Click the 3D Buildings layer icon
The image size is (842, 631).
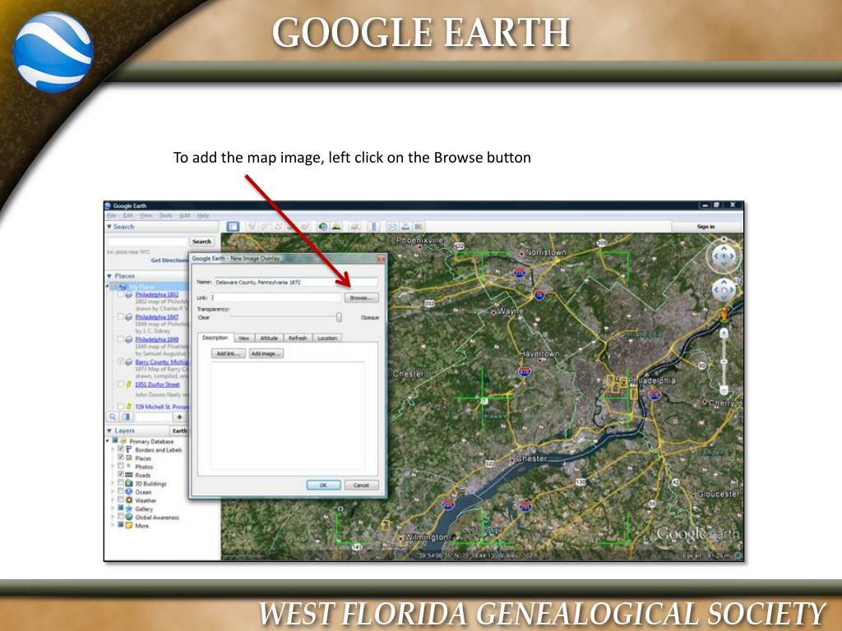click(x=129, y=483)
